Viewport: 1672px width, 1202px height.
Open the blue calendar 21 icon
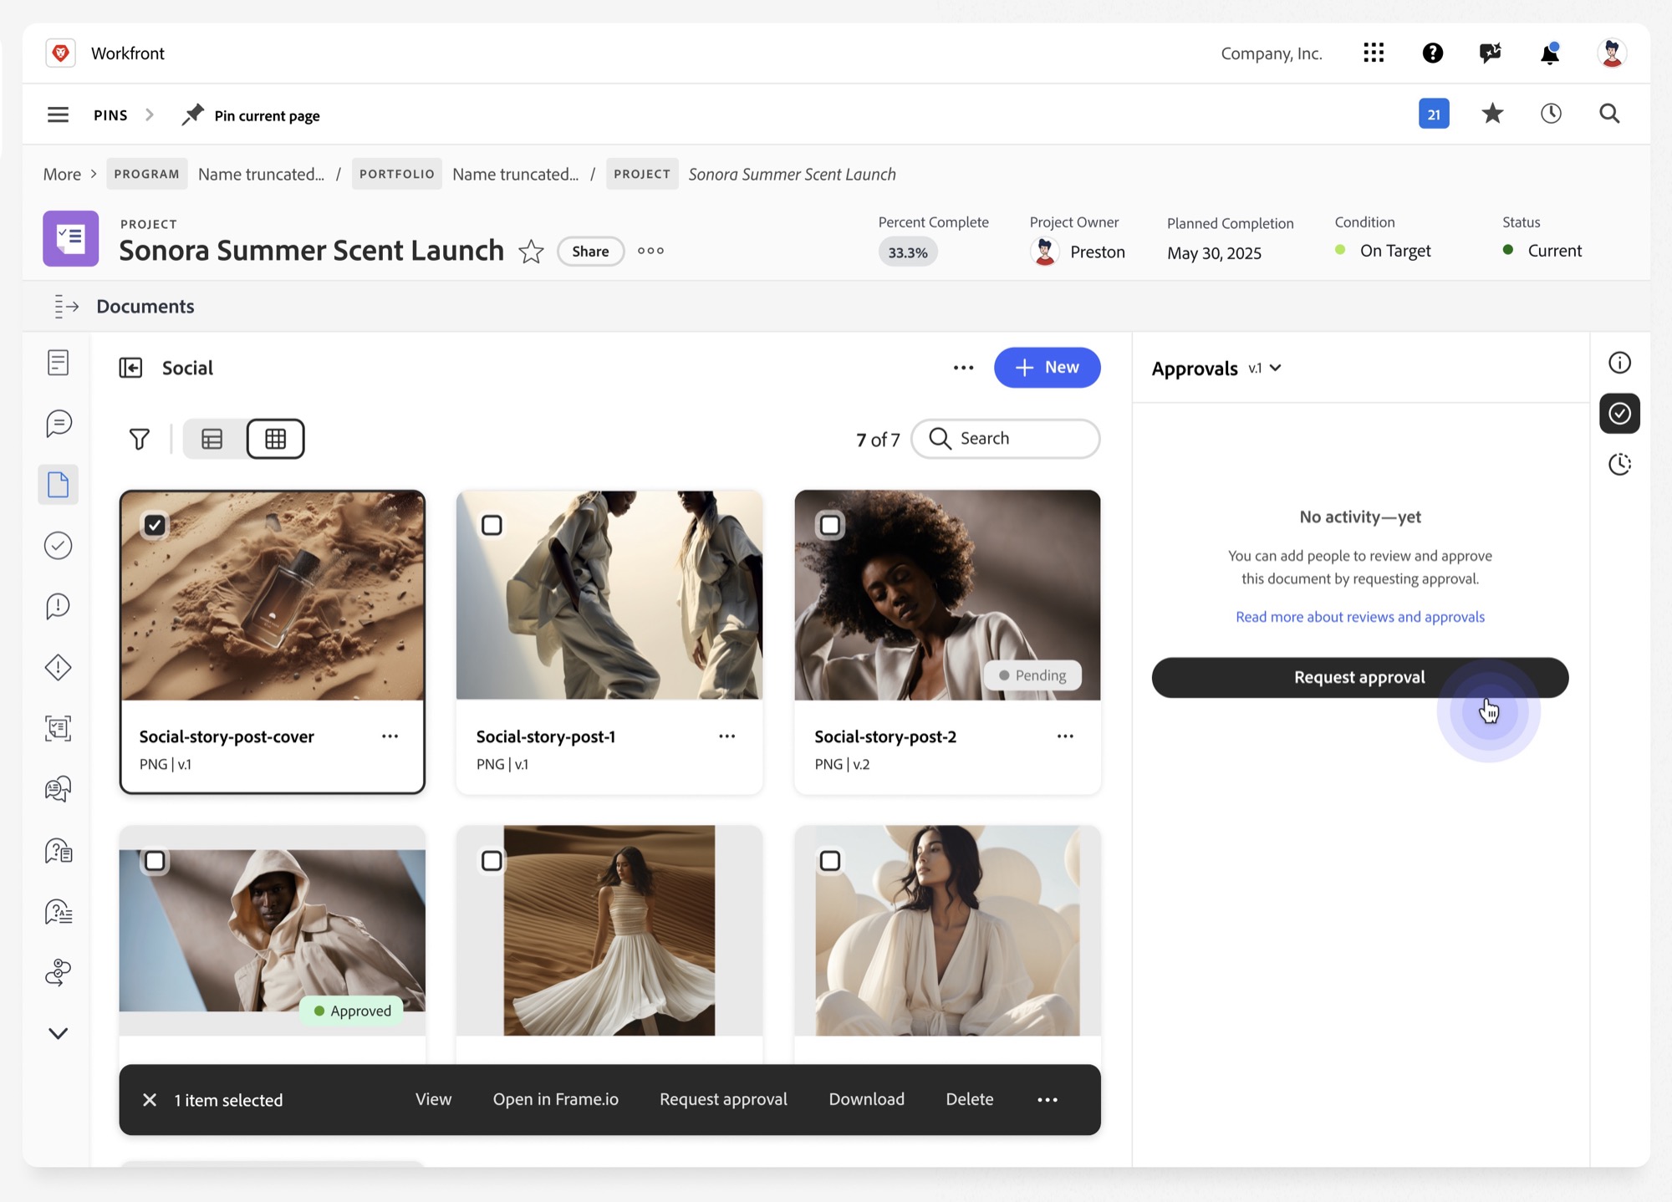(1434, 114)
